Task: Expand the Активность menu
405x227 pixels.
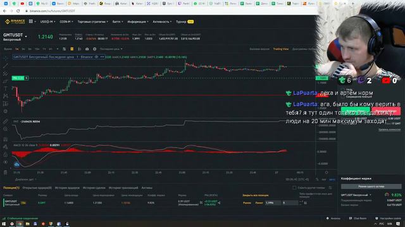Action: point(162,21)
